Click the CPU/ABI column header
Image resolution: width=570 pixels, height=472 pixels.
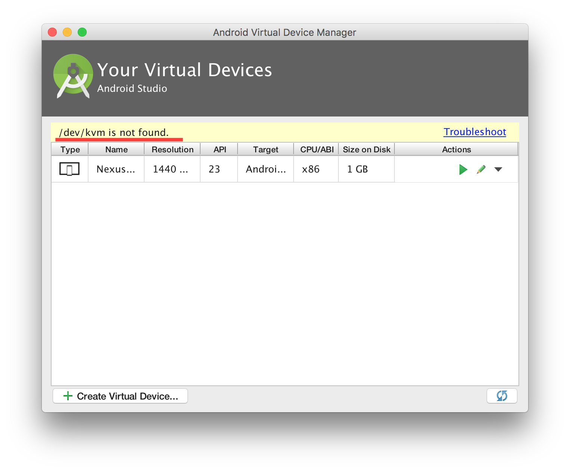[x=316, y=149]
